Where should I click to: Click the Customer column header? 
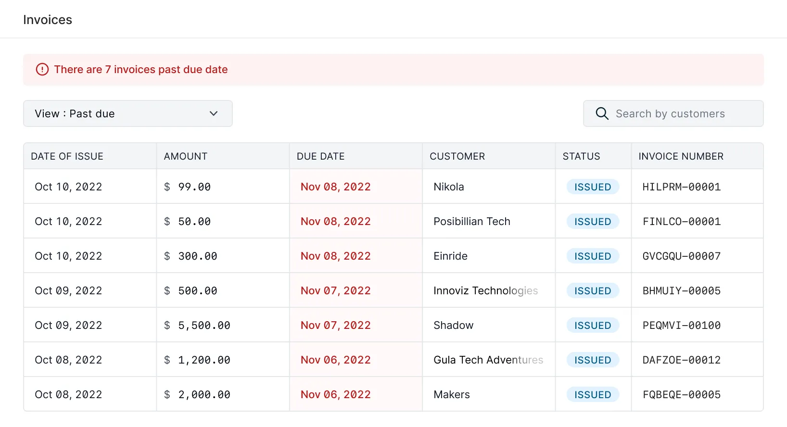tap(457, 156)
